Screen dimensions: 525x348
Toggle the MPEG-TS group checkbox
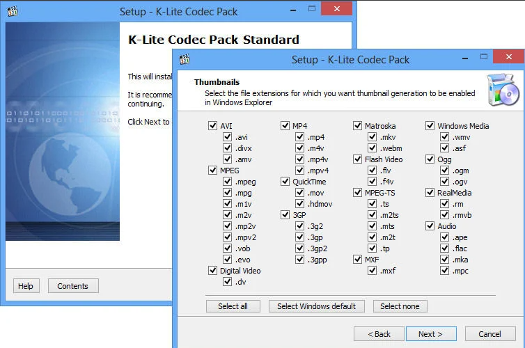(x=358, y=193)
